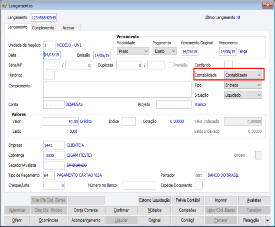
Task: Click the CLIENTE A text
Action: click(75, 145)
